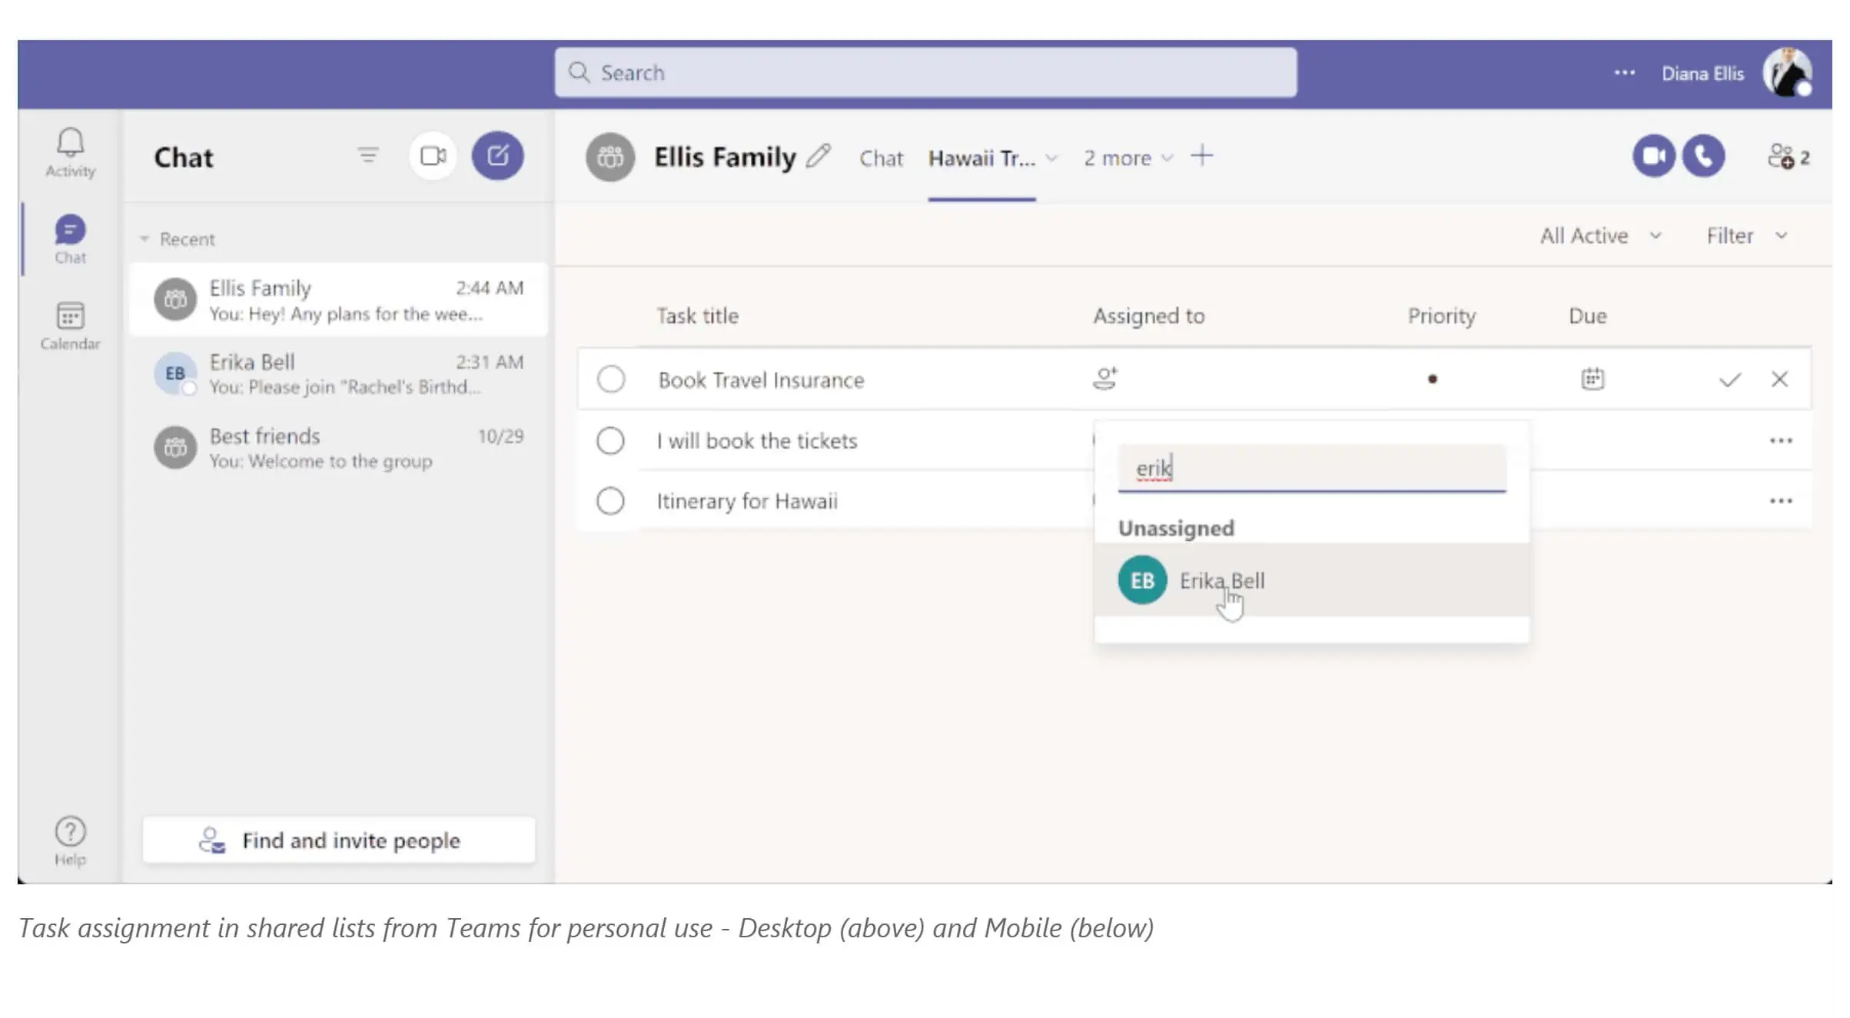
Task: Toggle the 'I will book the tickets' task checkbox
Action: [x=611, y=440]
